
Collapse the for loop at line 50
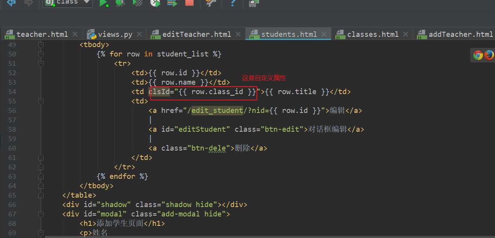(40, 54)
